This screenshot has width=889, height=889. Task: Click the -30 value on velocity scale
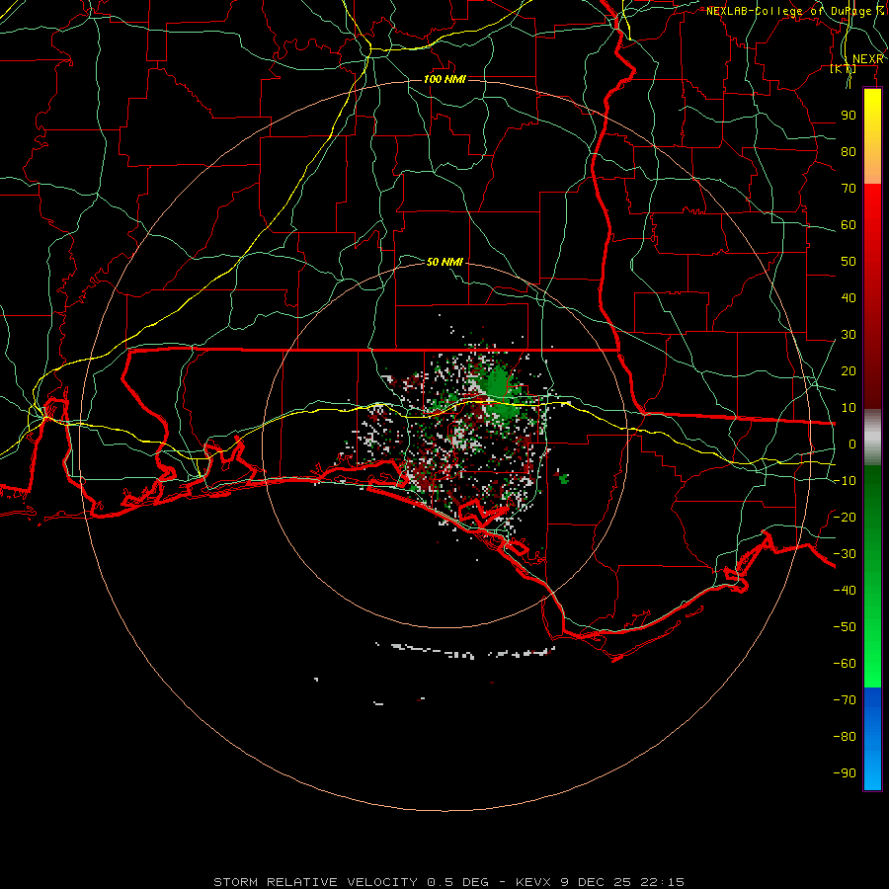[x=845, y=554]
